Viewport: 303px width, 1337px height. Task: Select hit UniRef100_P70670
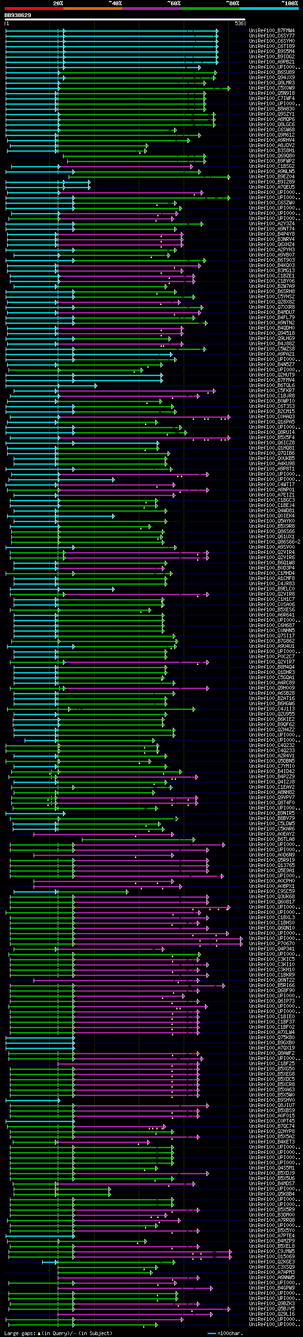point(272,943)
